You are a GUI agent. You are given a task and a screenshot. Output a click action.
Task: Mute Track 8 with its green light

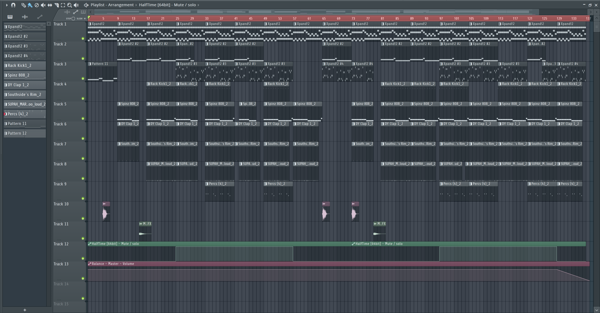(x=83, y=179)
